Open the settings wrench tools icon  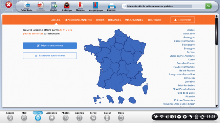coord(156,117)
